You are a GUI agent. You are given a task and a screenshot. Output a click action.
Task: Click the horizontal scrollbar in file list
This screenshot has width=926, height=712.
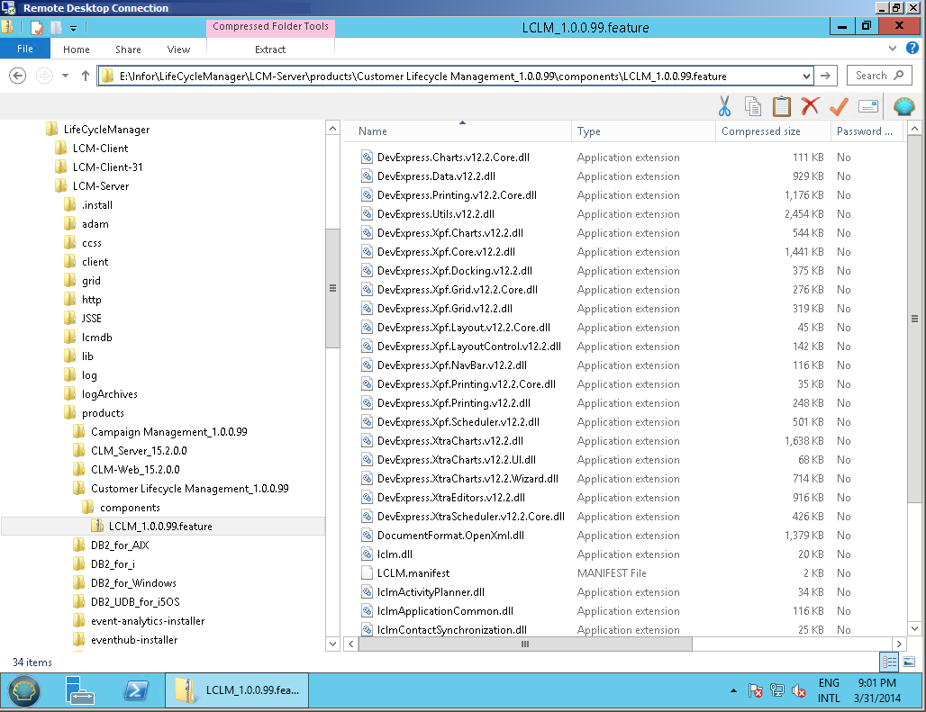point(522,644)
